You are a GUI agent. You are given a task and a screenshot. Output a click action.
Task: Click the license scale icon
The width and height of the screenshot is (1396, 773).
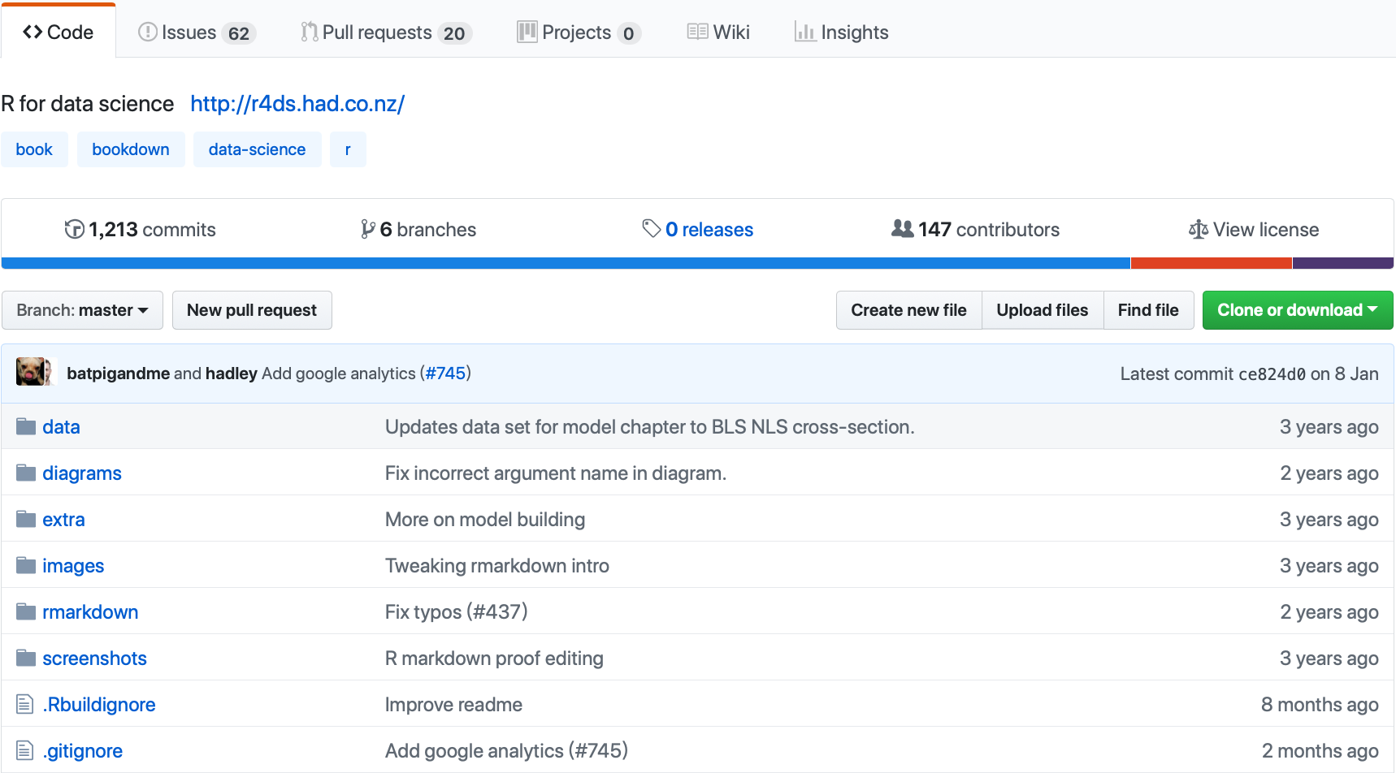[x=1198, y=230]
